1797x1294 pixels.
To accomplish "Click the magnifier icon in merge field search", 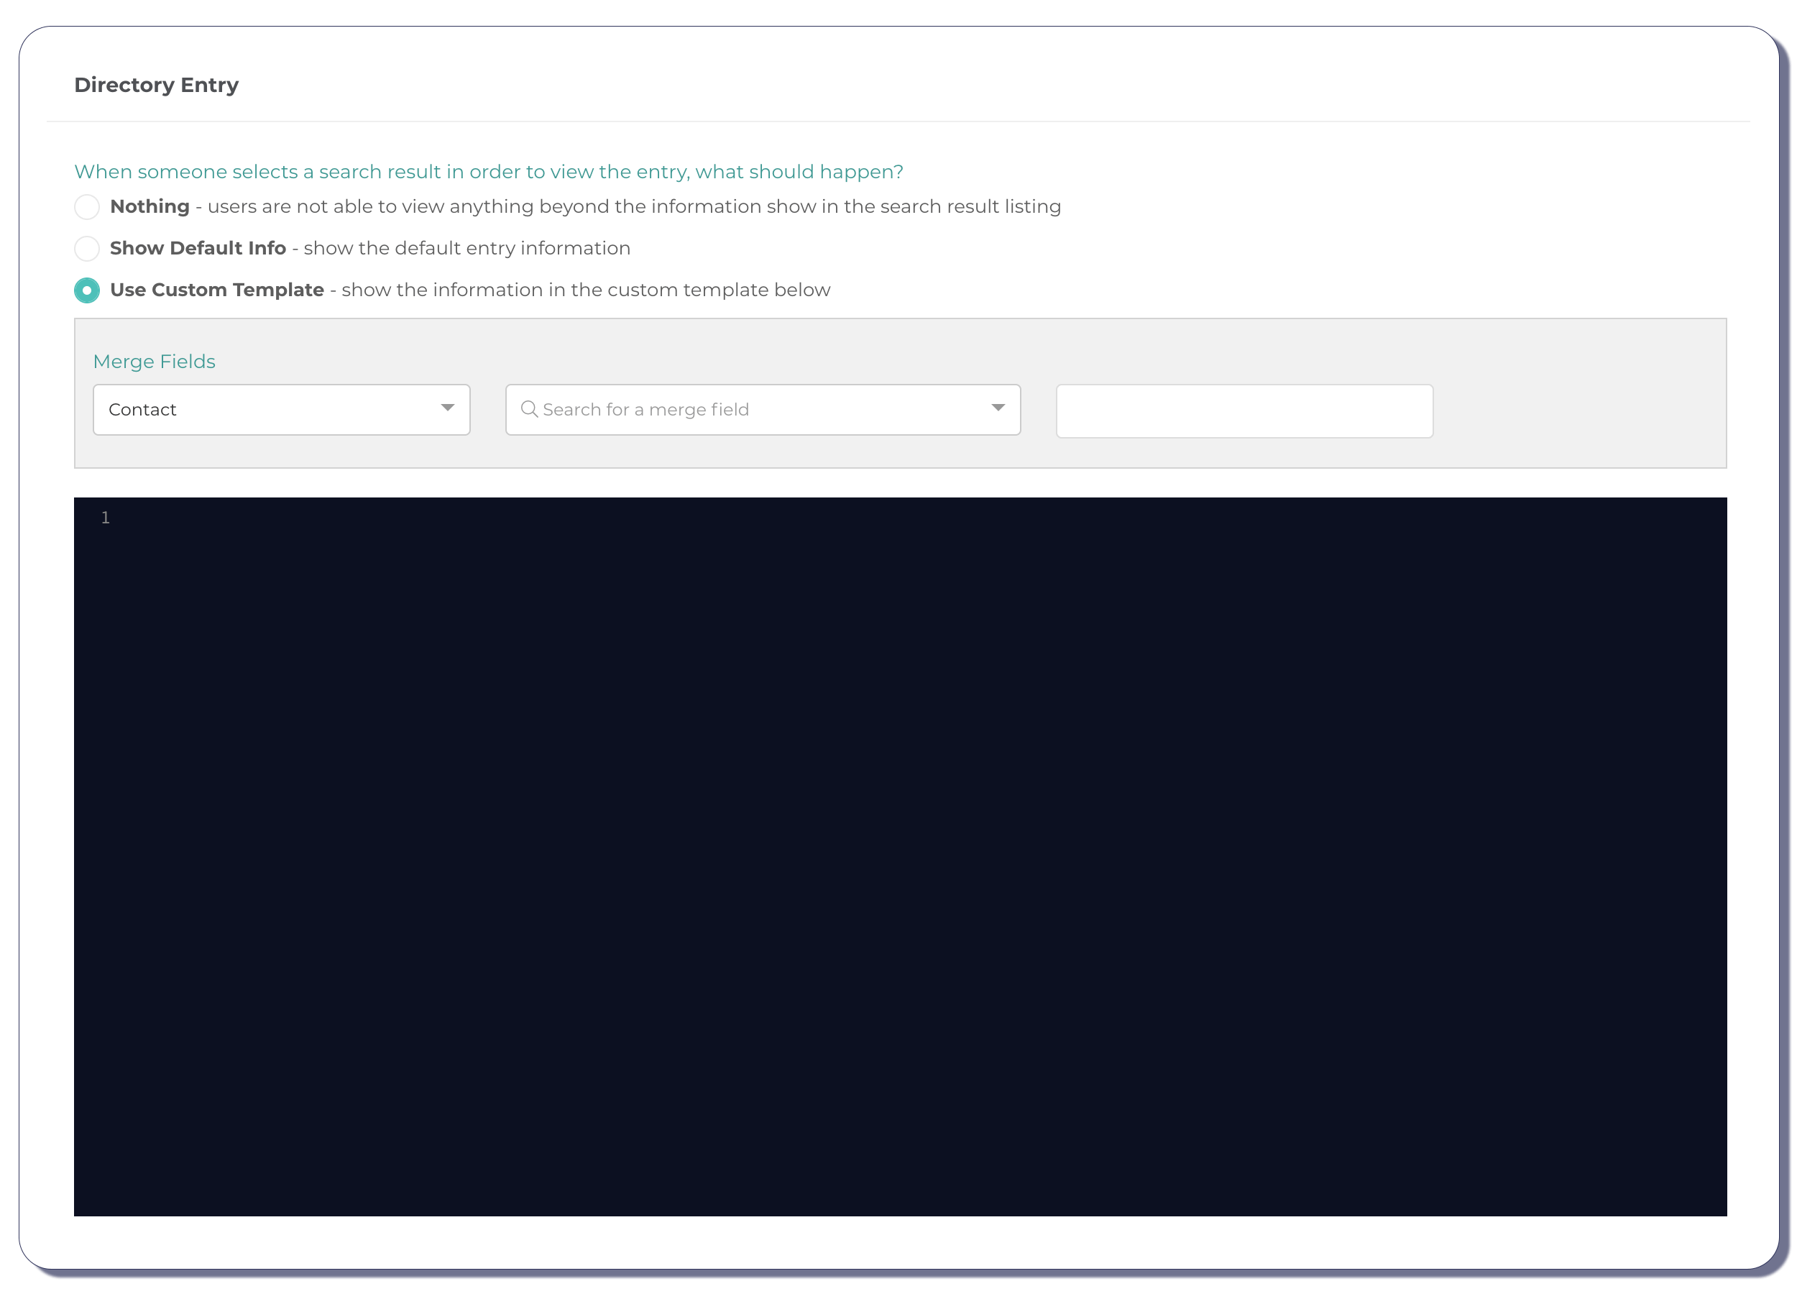I will point(528,409).
